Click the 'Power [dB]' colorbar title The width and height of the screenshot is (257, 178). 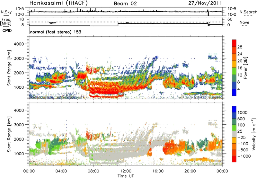pos(245,68)
